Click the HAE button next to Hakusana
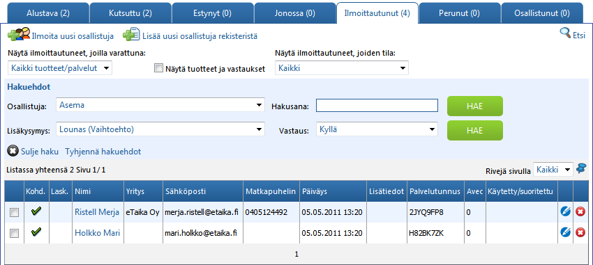Screen dimensions: 593x265 point(475,106)
